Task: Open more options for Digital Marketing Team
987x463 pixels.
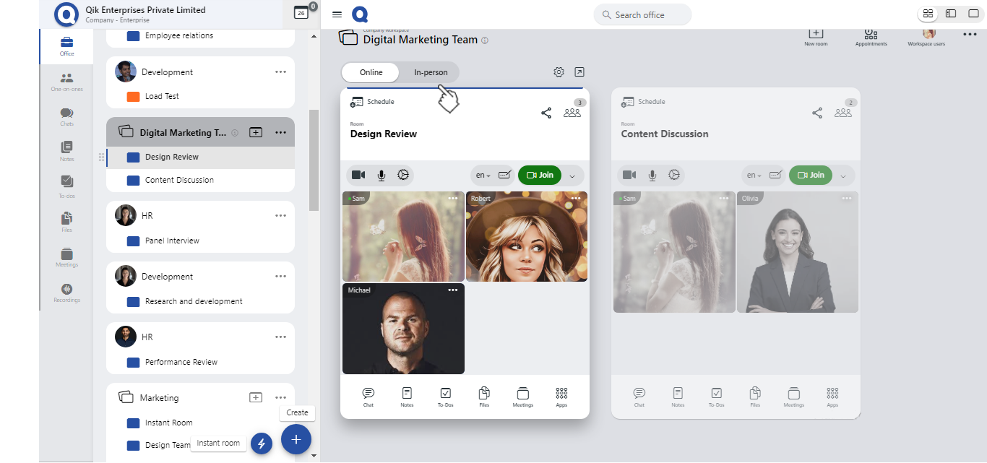Action: point(280,133)
